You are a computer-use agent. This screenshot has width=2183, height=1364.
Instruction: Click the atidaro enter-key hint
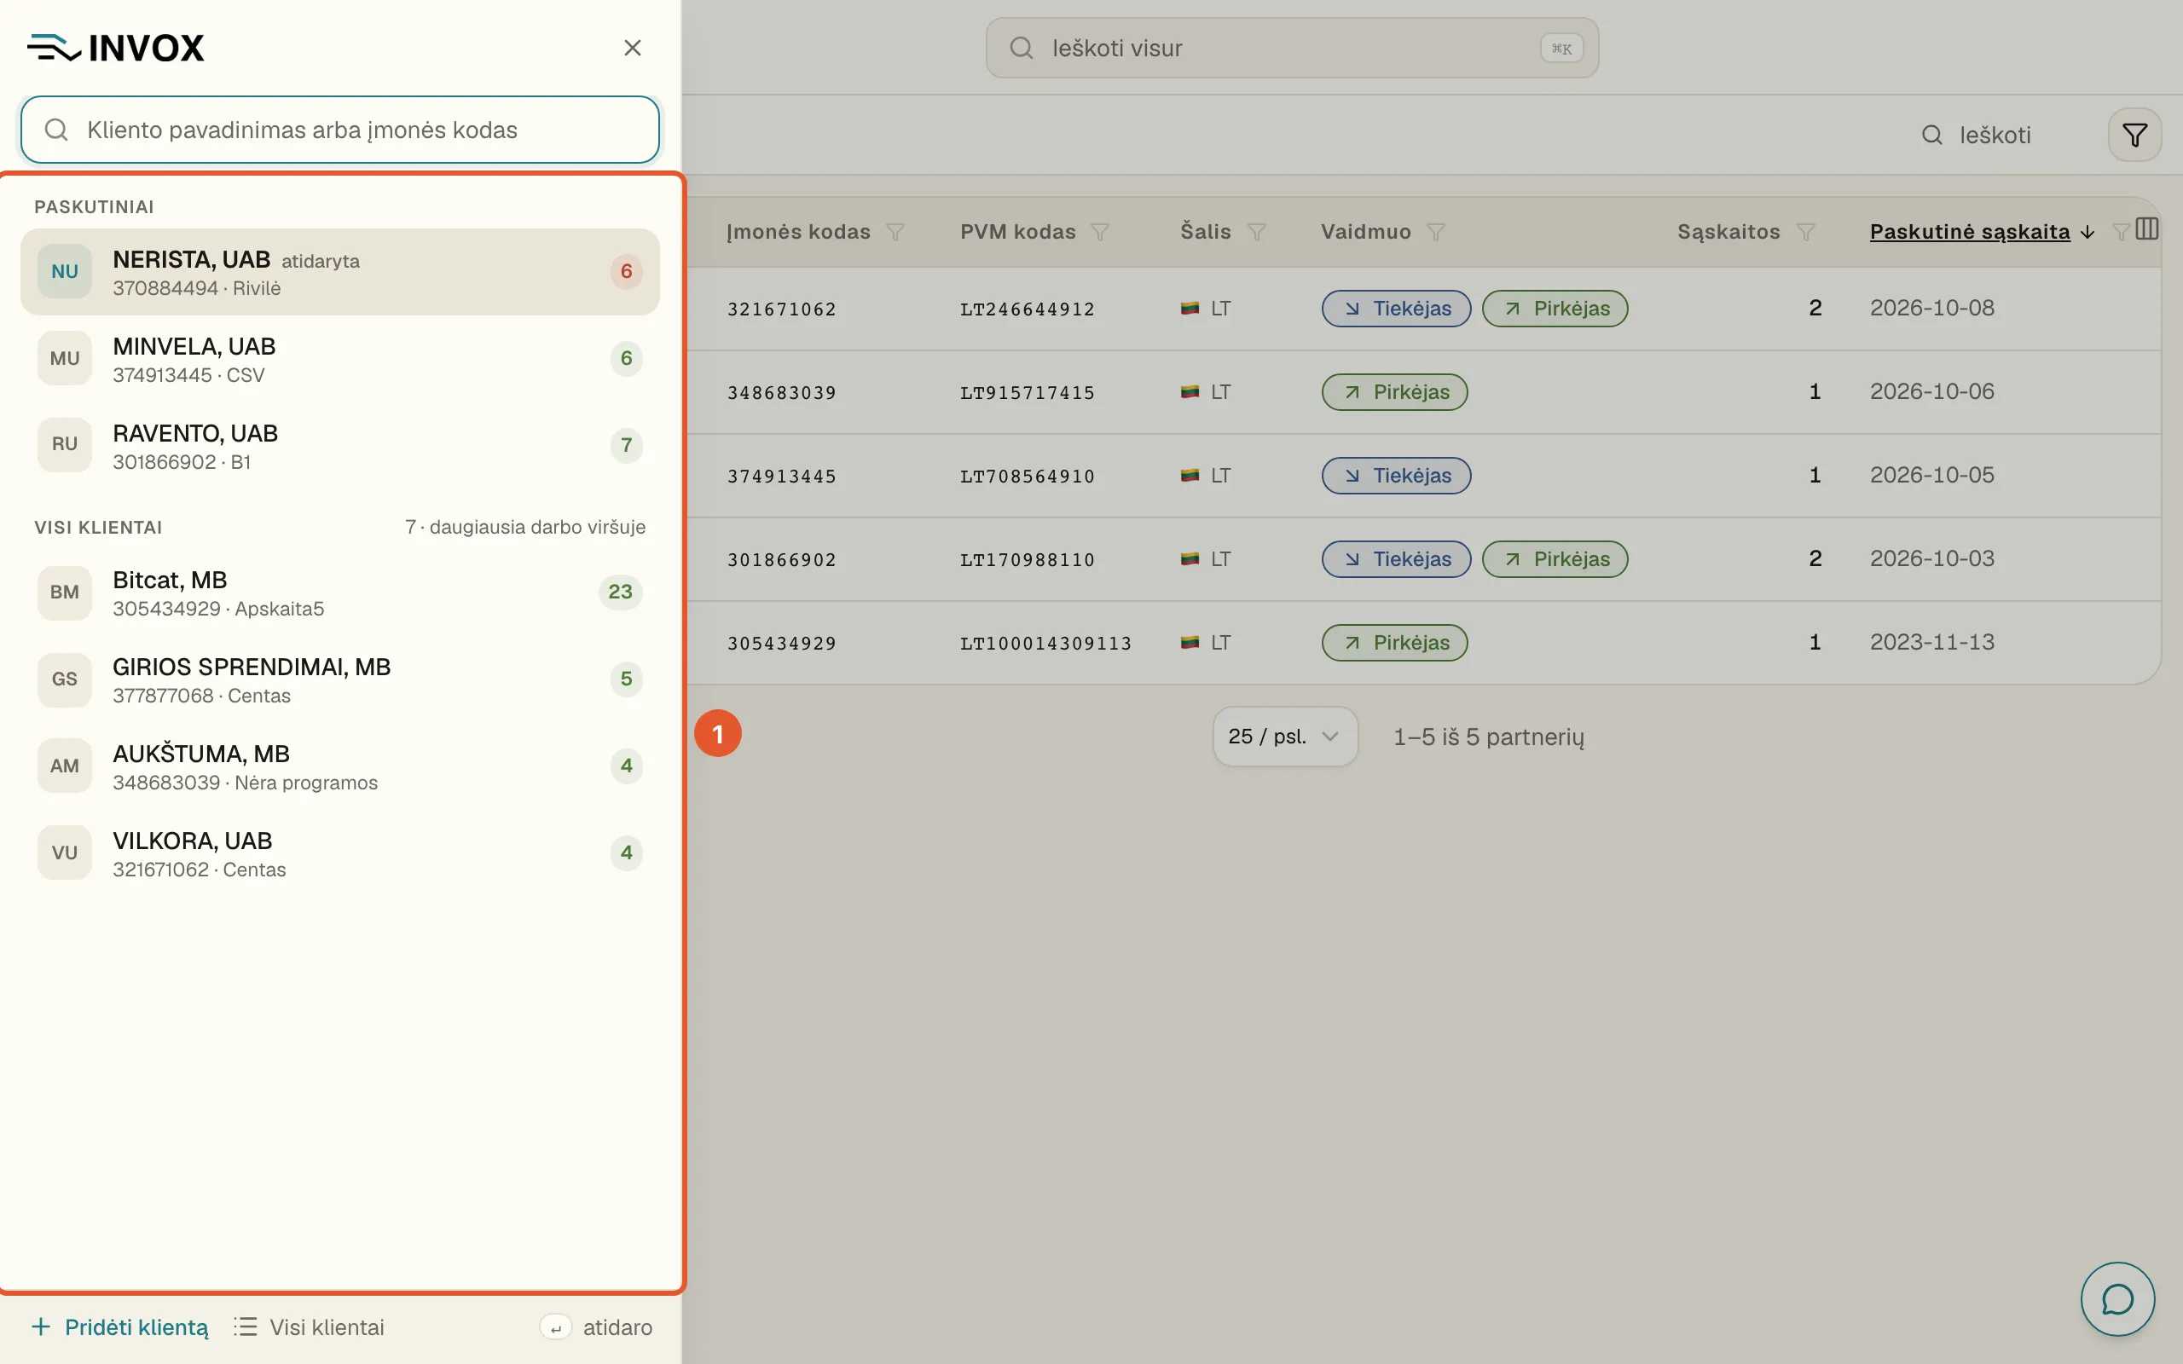(595, 1327)
